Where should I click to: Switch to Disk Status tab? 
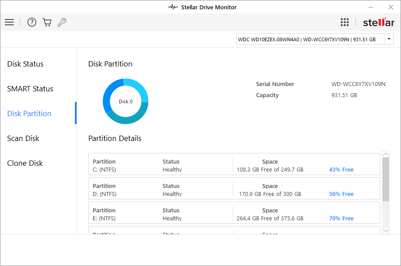[x=25, y=64]
